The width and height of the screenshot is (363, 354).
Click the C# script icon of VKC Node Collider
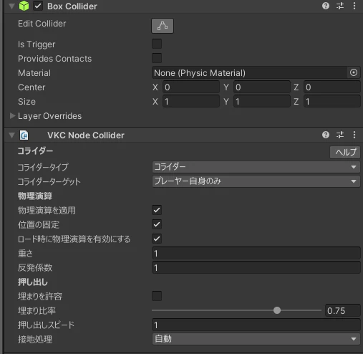tap(24, 135)
